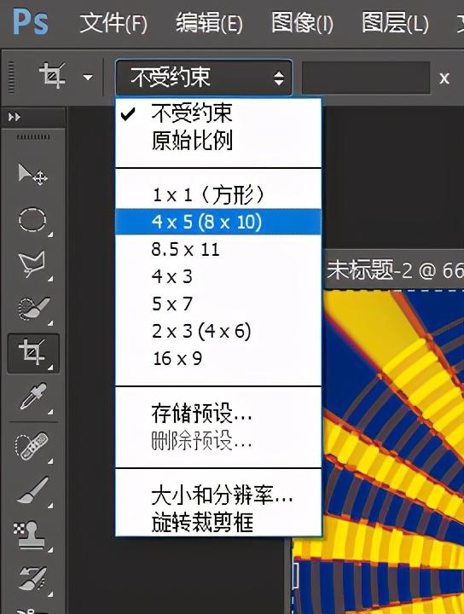Screen dimensions: 464x614
Task: Select the Eyedropper tool
Action: (33, 397)
